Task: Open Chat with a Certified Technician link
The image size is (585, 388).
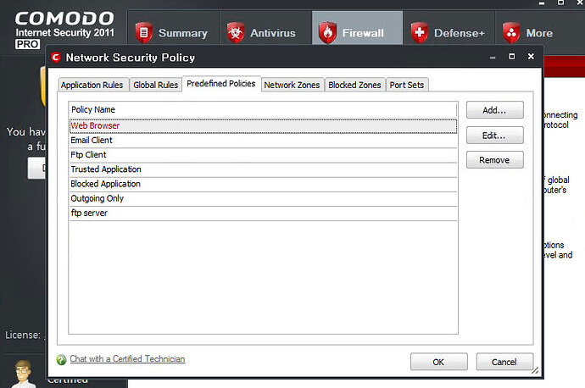Action: (127, 359)
